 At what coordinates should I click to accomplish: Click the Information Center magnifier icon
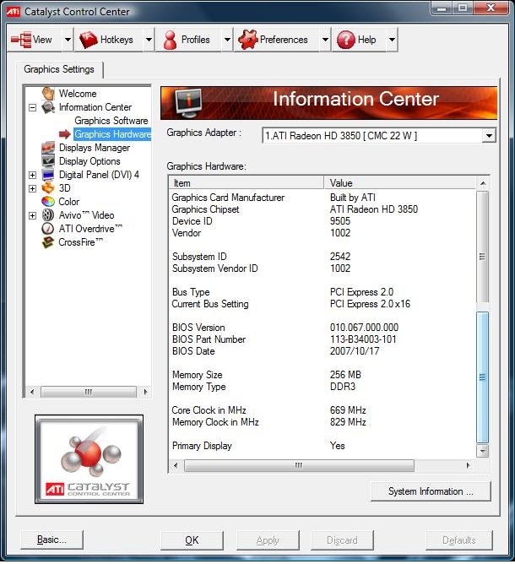point(48,107)
